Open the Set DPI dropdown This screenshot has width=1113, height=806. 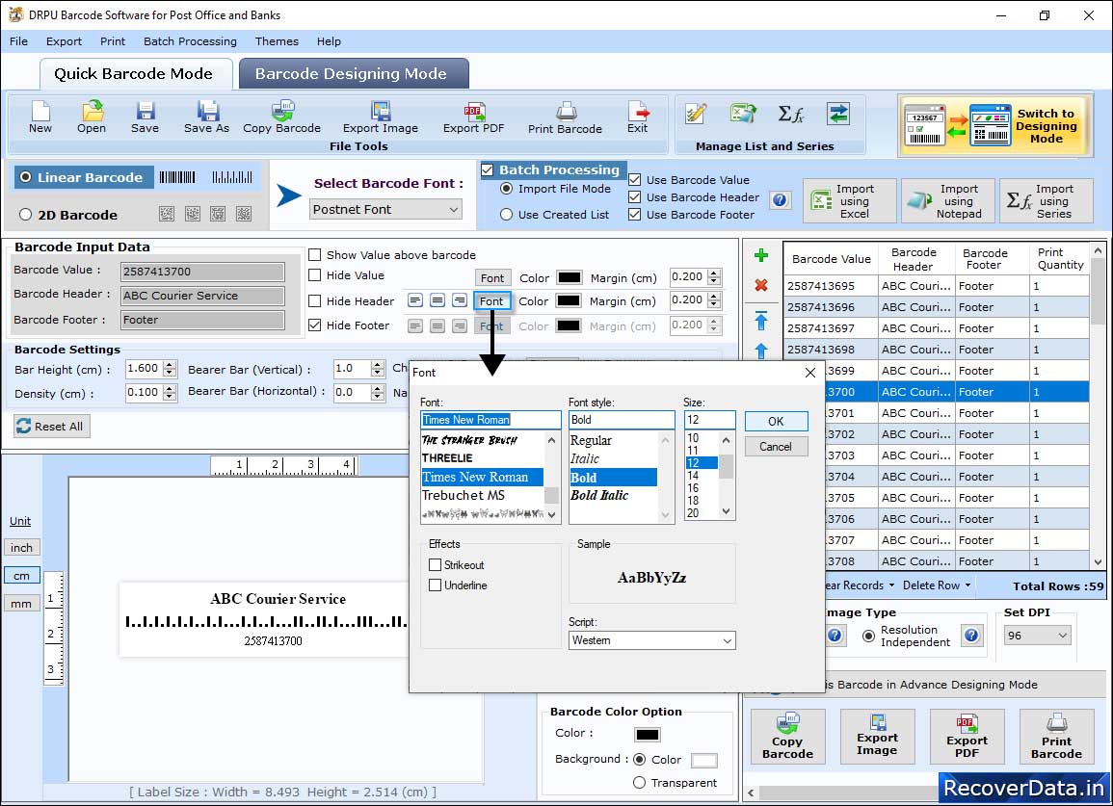1037,636
